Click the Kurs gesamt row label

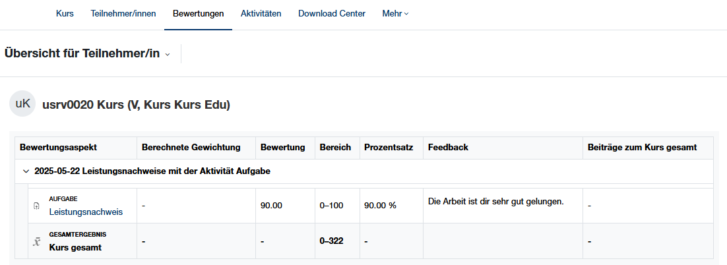coord(75,247)
